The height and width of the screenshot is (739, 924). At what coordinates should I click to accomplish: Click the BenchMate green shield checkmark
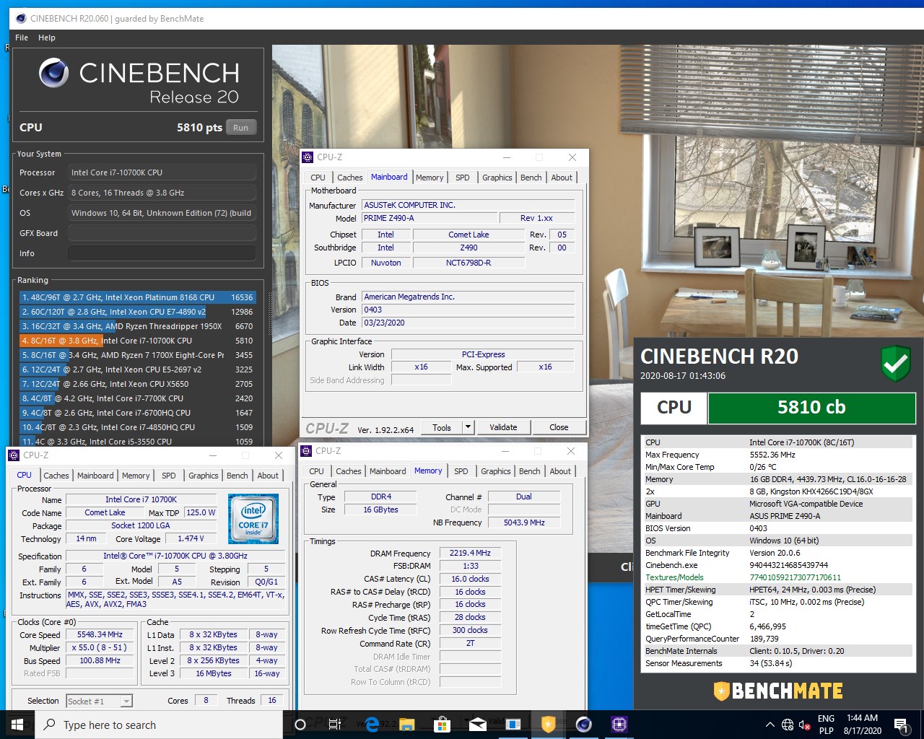(896, 363)
